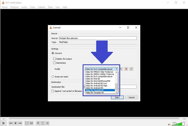The height and width of the screenshot is (126, 188).
Task: Show the playlist icon
Action: click(38, 123)
